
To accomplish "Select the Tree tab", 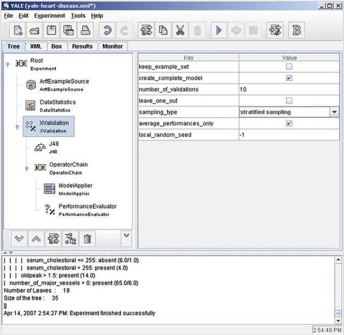I will coord(13,46).
